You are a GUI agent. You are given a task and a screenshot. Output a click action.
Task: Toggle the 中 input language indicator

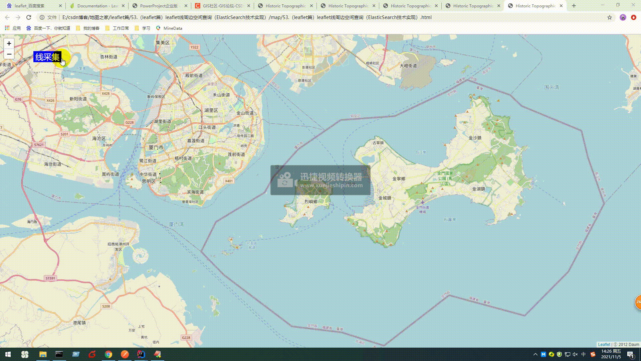(x=583, y=354)
